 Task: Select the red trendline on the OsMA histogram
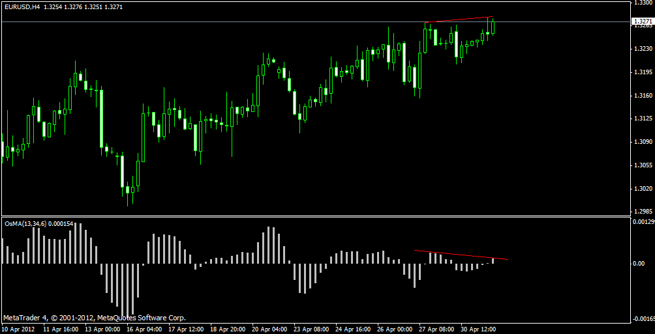pyautogui.click(x=461, y=255)
